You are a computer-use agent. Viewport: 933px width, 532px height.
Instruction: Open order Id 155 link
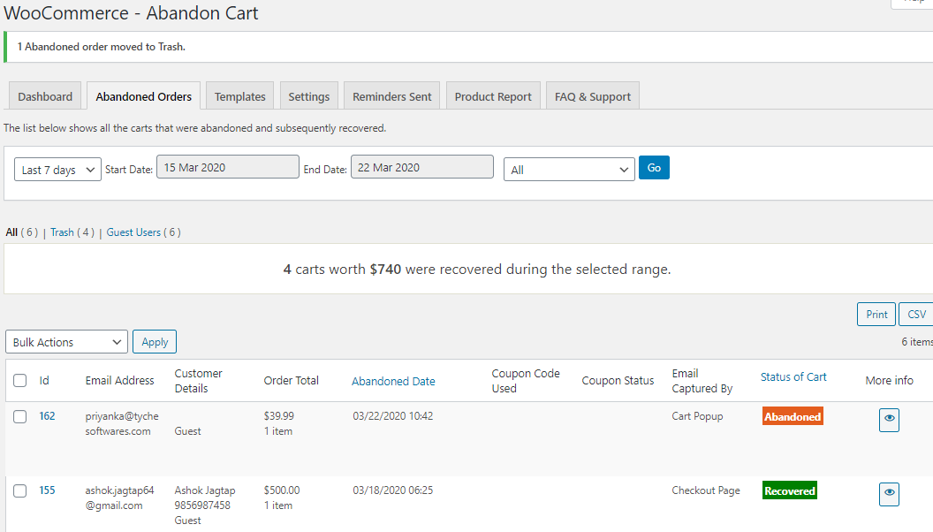click(x=47, y=490)
